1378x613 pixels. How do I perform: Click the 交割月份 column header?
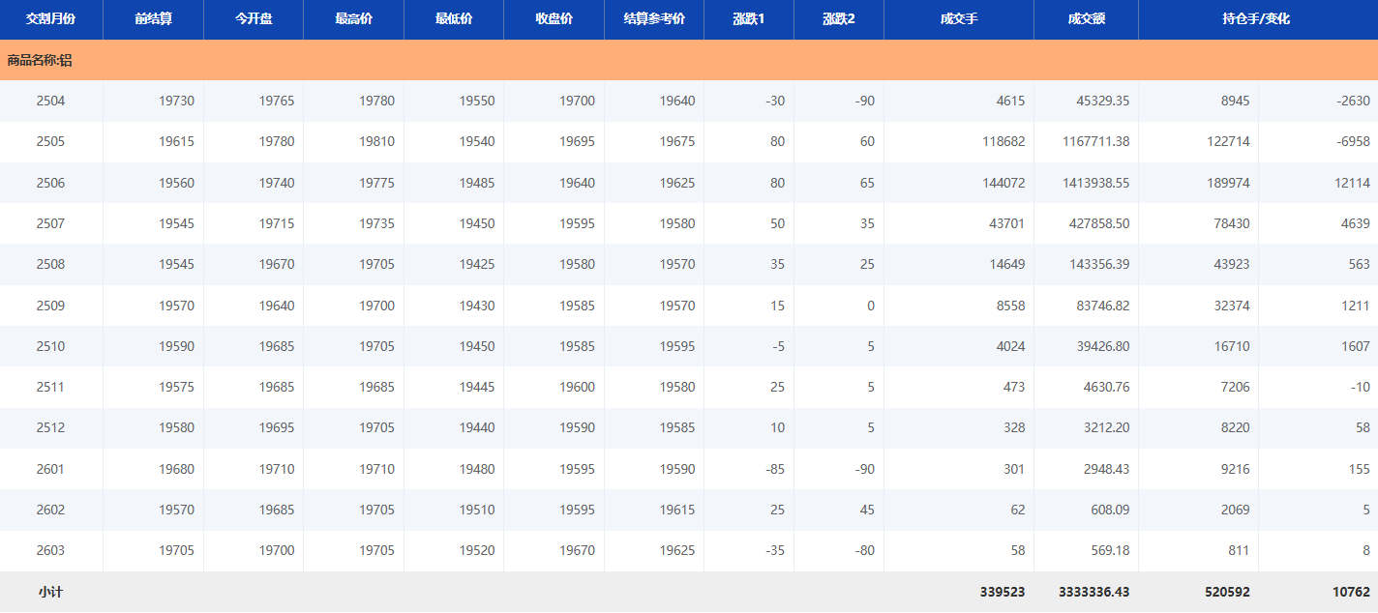click(50, 18)
